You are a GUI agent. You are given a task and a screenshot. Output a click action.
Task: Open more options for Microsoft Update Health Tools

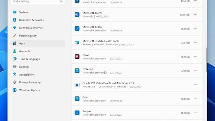coord(195,43)
